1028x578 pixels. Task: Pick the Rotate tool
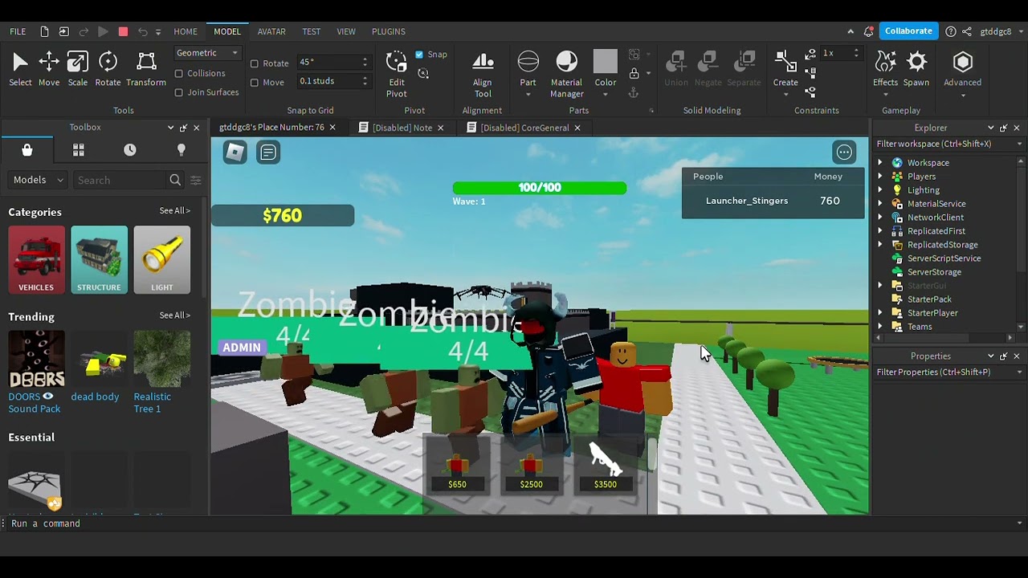click(108, 69)
